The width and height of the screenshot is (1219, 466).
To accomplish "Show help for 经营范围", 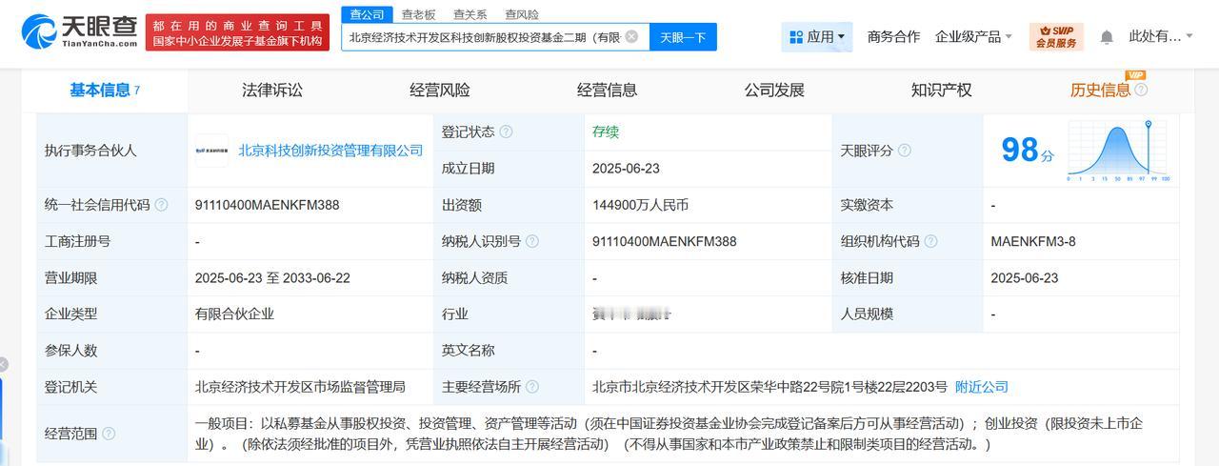I will point(109,434).
